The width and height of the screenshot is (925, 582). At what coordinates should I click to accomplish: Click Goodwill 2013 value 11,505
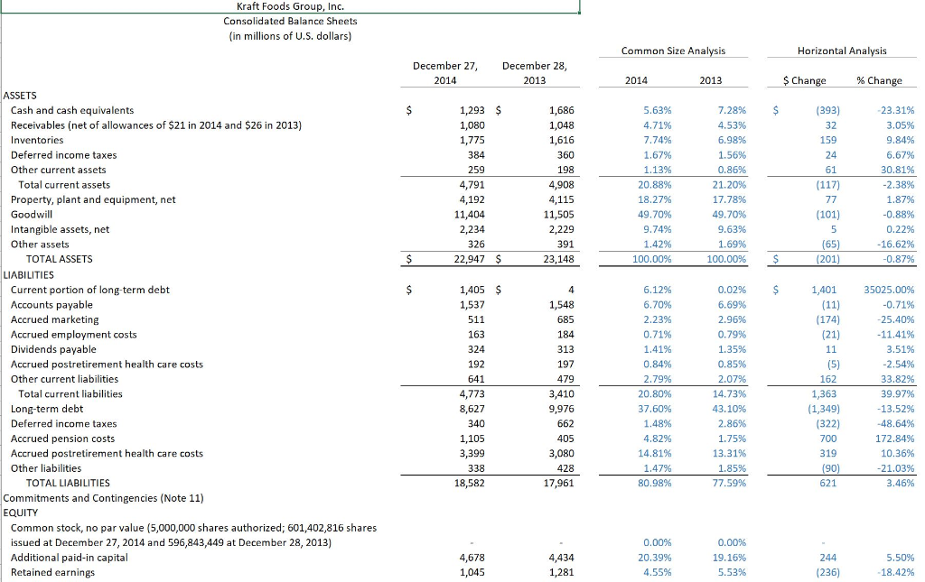click(558, 215)
